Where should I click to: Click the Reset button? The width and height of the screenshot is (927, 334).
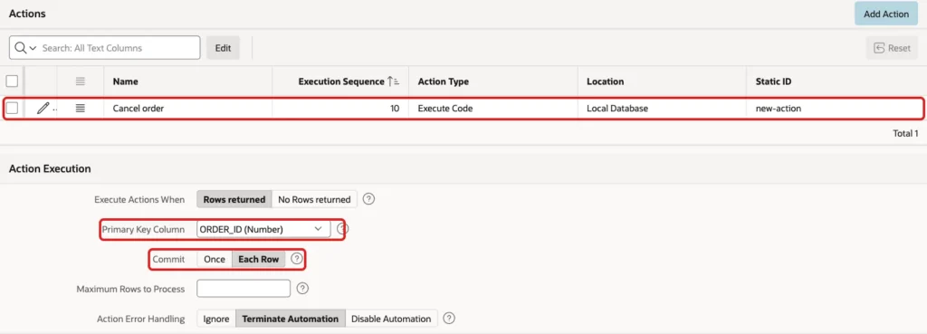click(892, 48)
